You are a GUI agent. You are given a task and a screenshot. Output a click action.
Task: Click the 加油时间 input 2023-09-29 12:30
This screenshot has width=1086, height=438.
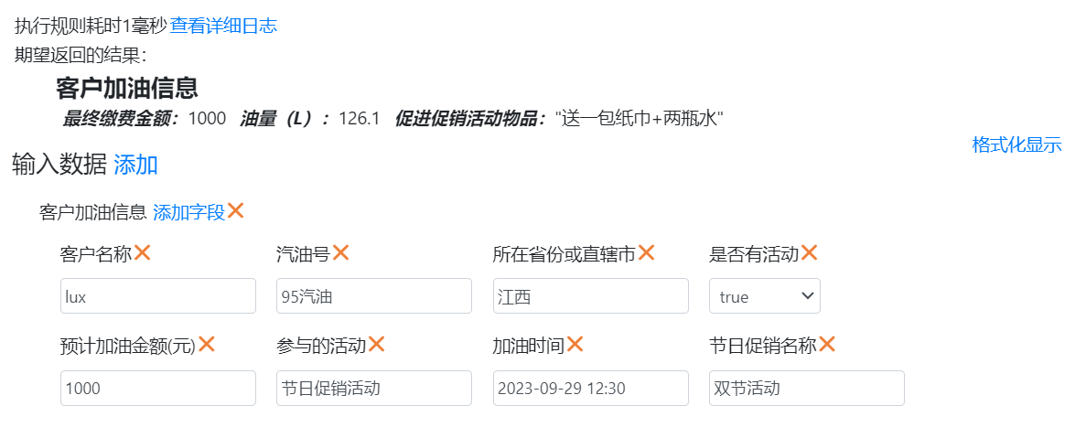(x=590, y=388)
